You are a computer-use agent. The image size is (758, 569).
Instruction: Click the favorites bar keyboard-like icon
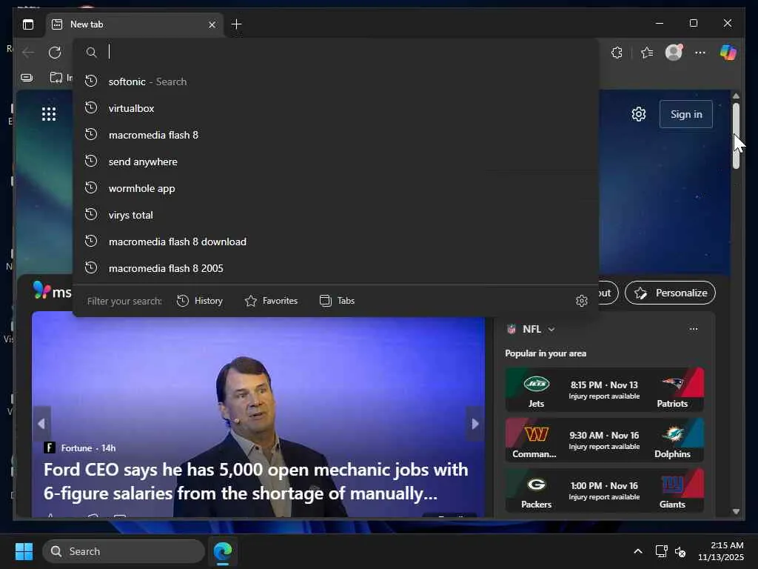pos(27,77)
